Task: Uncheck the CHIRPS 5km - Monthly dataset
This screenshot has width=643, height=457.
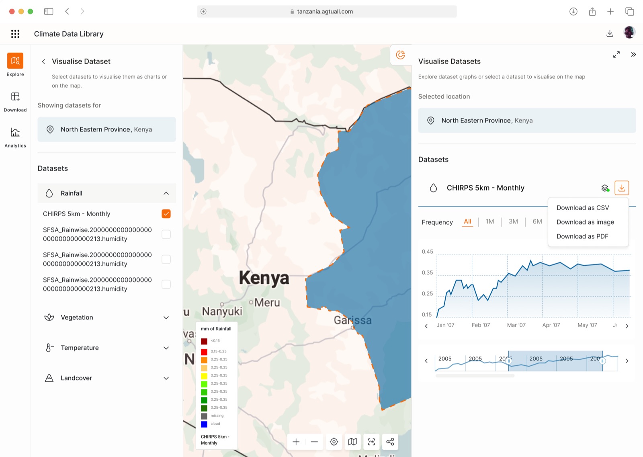Action: (166, 214)
